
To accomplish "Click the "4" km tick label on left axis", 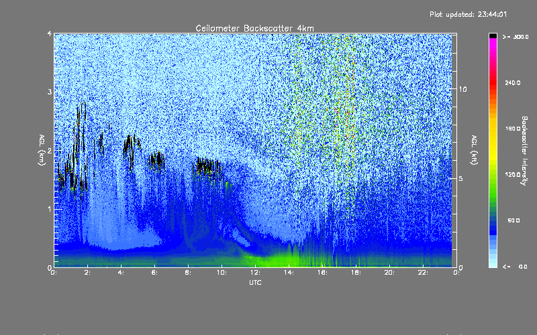I will tap(50, 33).
